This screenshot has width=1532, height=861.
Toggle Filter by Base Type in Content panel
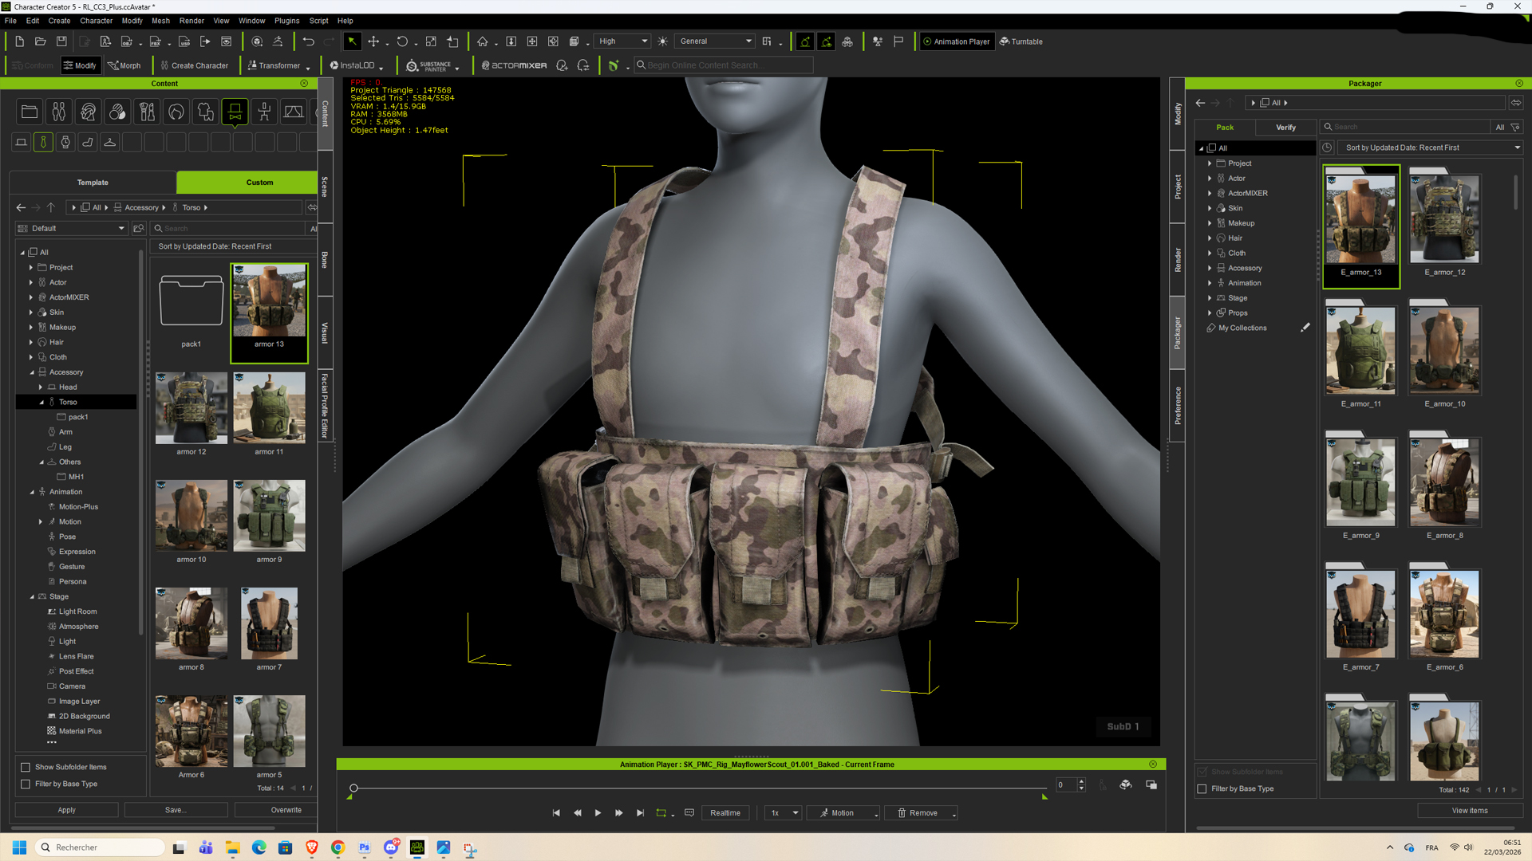click(26, 784)
